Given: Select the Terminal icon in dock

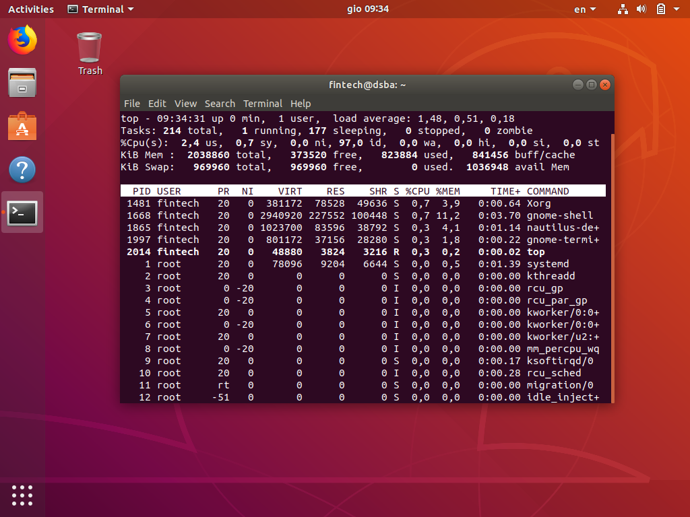Looking at the screenshot, I should pyautogui.click(x=22, y=213).
